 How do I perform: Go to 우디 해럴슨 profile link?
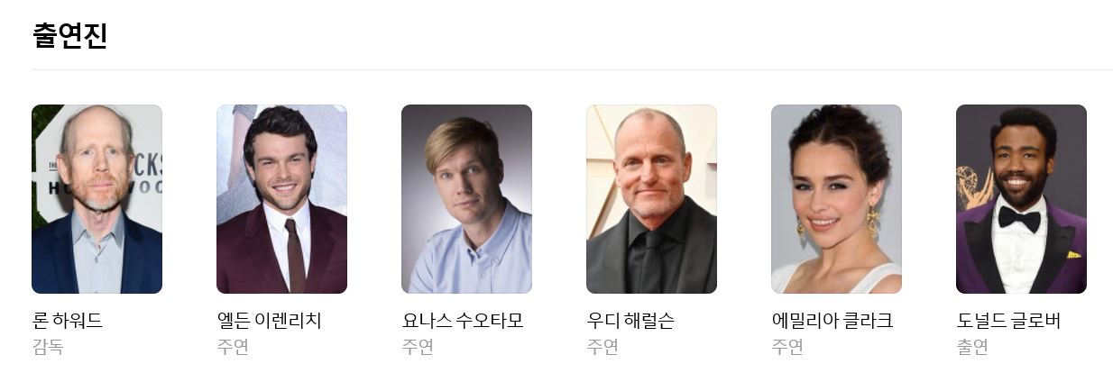(x=630, y=321)
